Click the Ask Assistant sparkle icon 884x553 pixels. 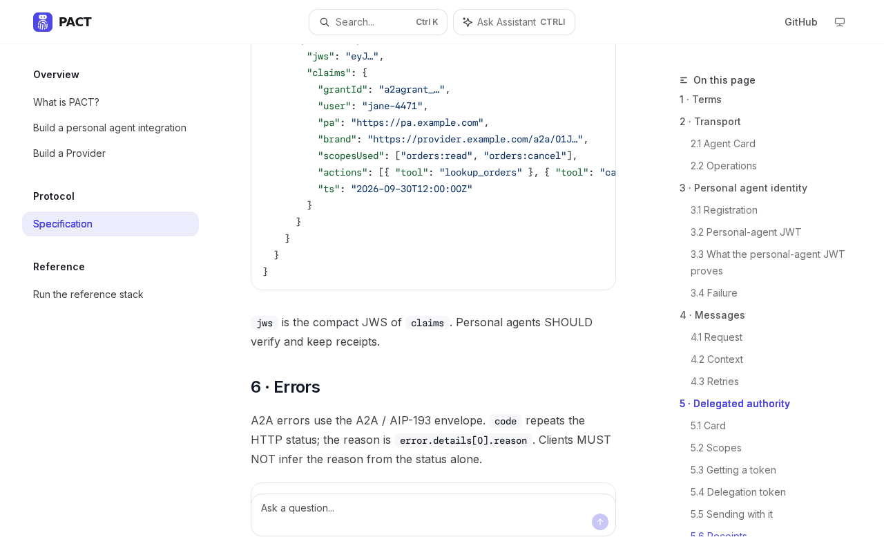[x=468, y=22]
